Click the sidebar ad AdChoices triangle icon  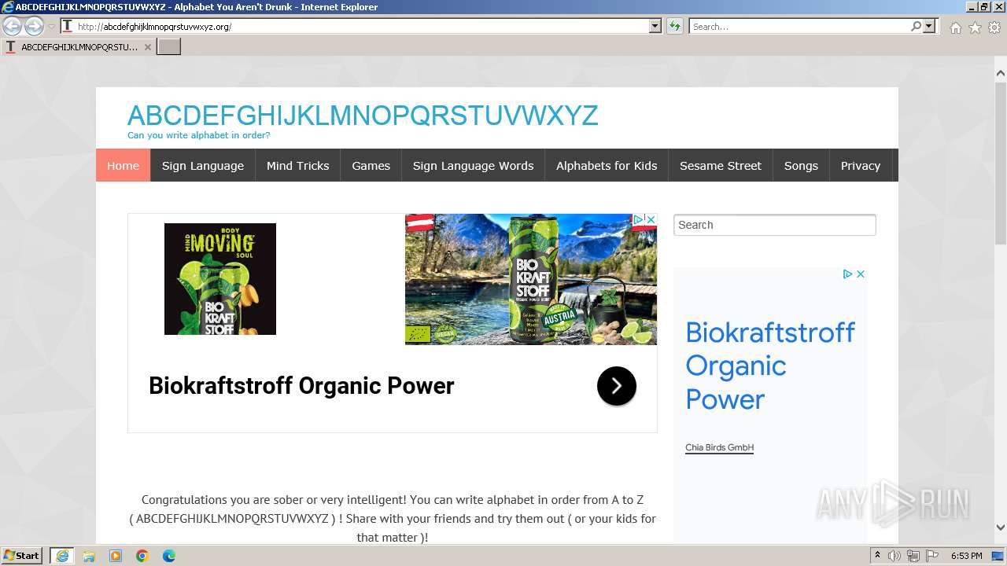(x=847, y=274)
